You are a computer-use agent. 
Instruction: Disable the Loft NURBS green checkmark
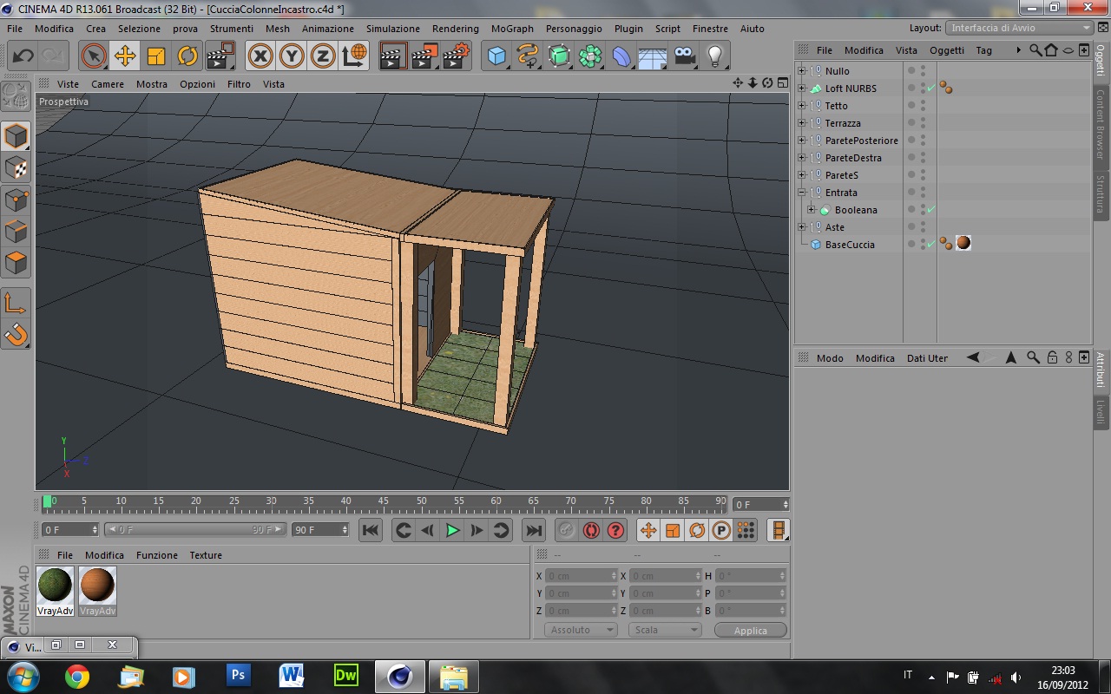click(930, 88)
